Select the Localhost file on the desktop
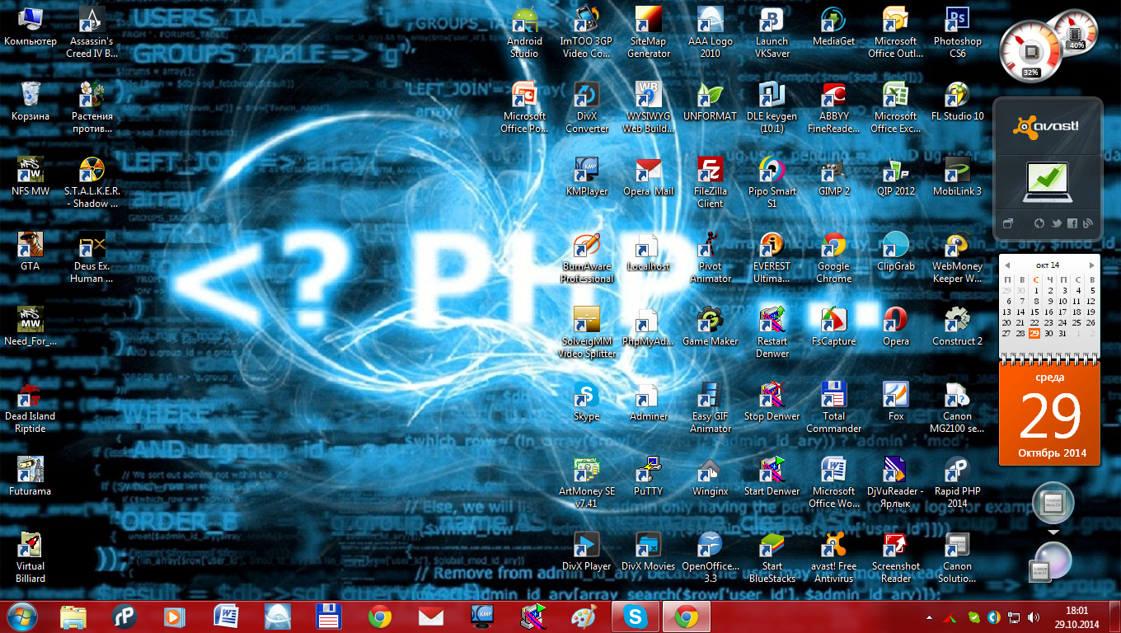The height and width of the screenshot is (633, 1121). (x=648, y=252)
